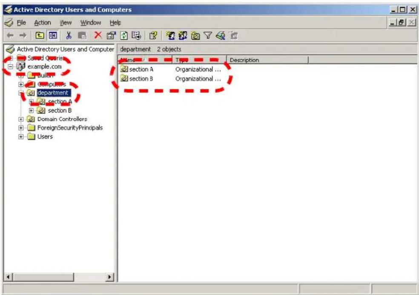Select the Computers container in tree
This screenshot has width=419, height=295.
click(52, 84)
